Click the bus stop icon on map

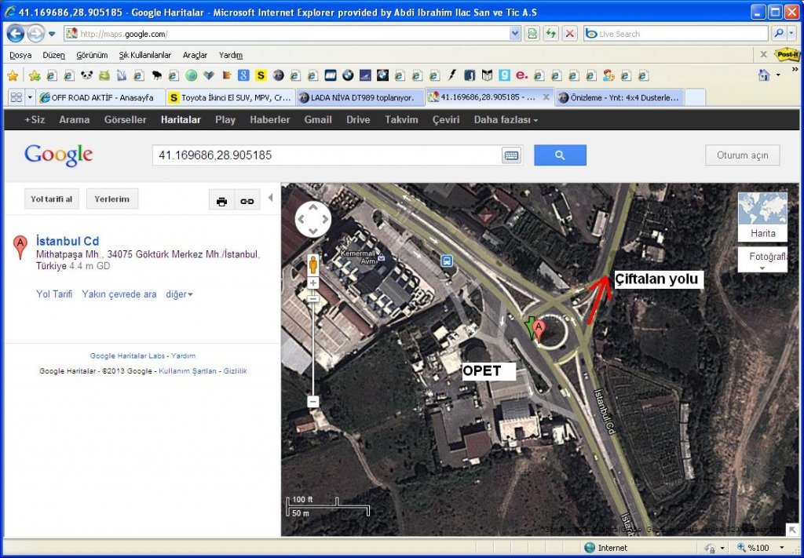[447, 261]
